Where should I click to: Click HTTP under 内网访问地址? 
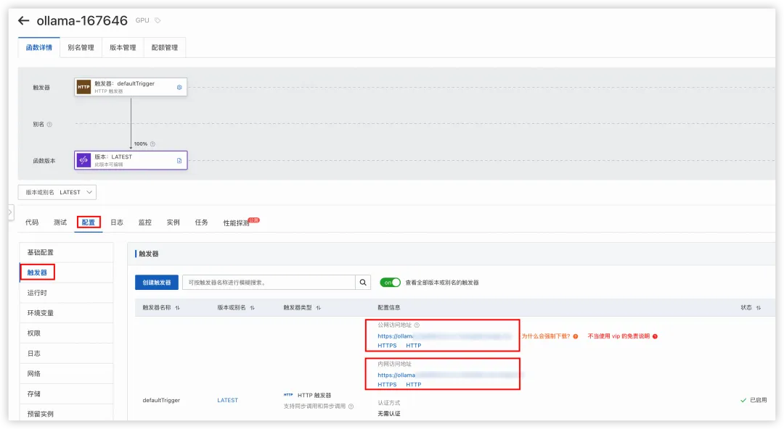pyautogui.click(x=414, y=385)
